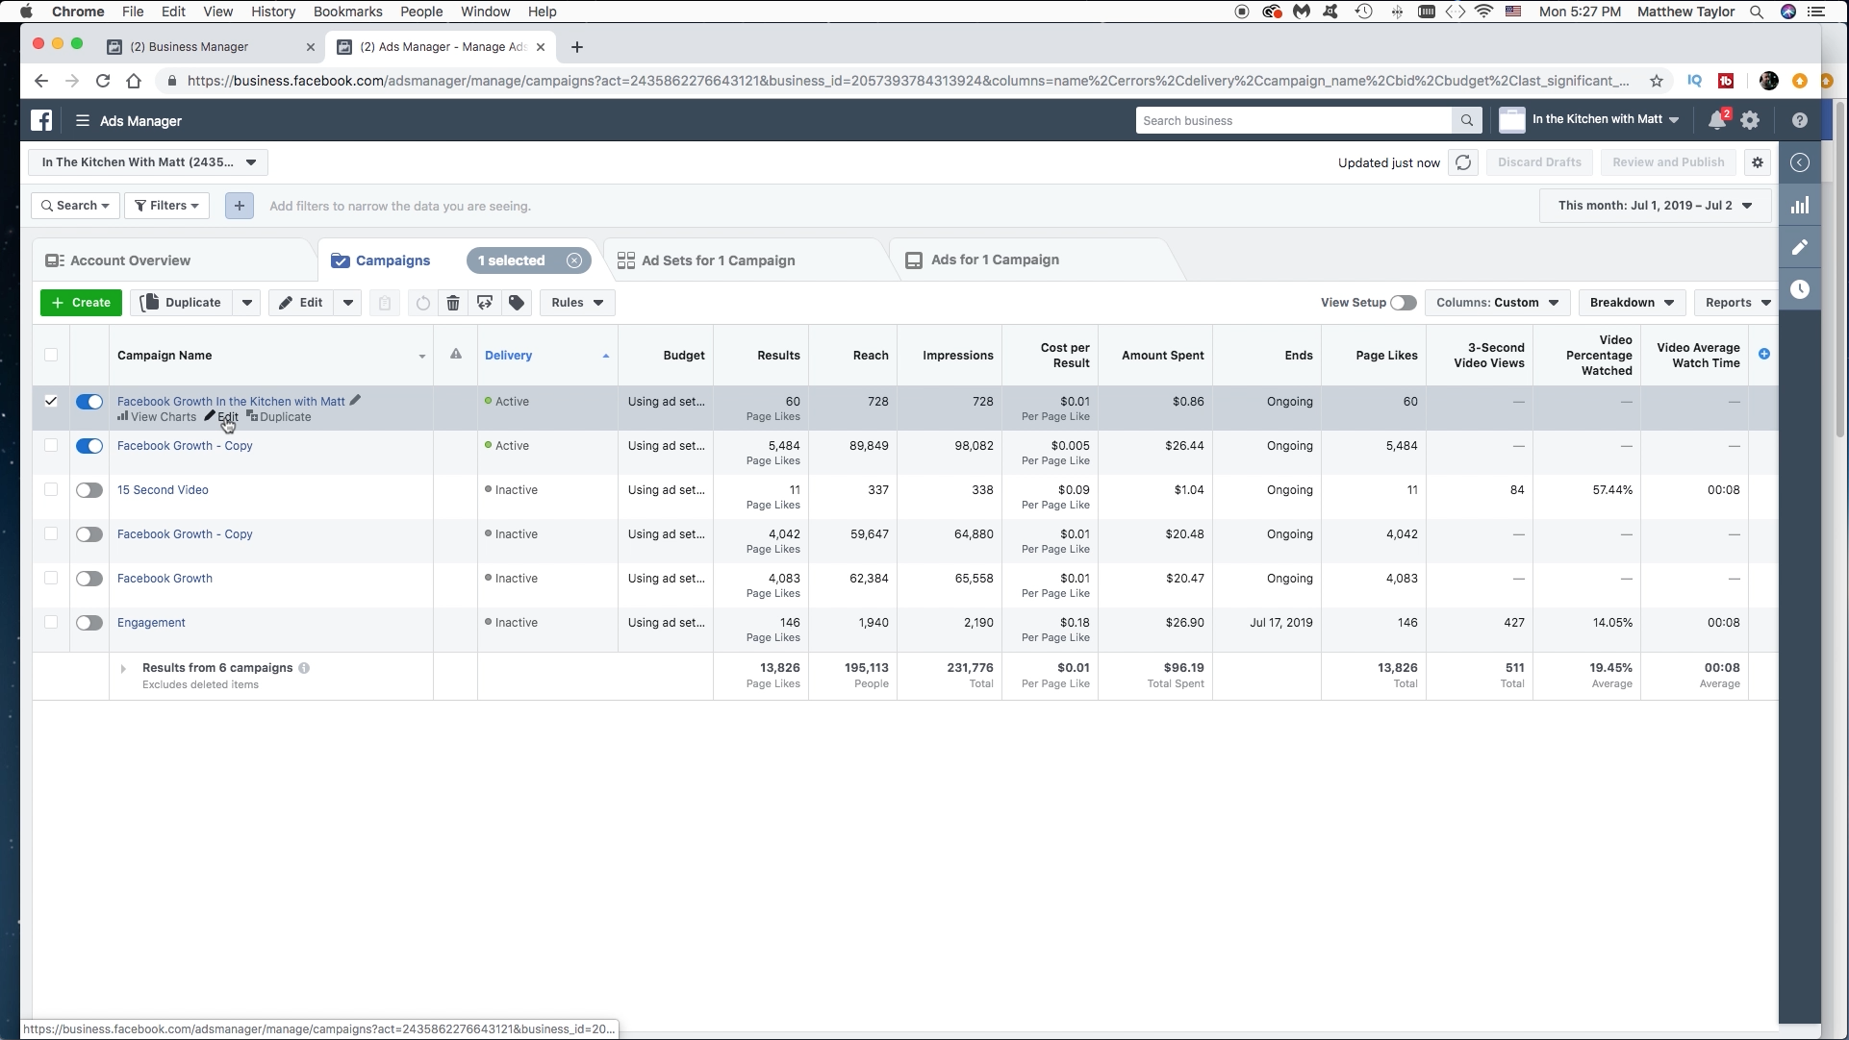This screenshot has height=1040, width=1849.
Task: Click the delete trash icon in toolbar
Action: pyautogui.click(x=453, y=303)
